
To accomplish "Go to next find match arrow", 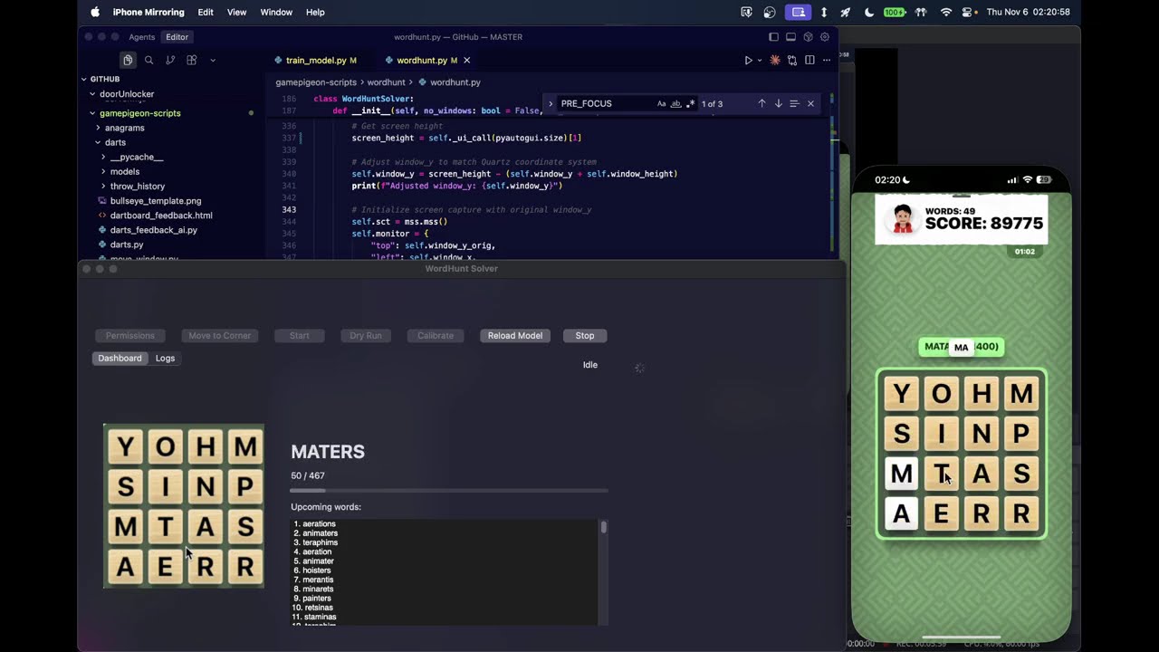I will pyautogui.click(x=778, y=103).
